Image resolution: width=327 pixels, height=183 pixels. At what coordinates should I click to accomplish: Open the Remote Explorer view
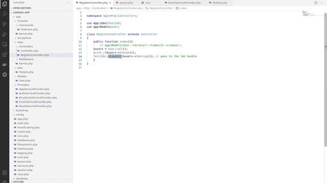coord(5,44)
